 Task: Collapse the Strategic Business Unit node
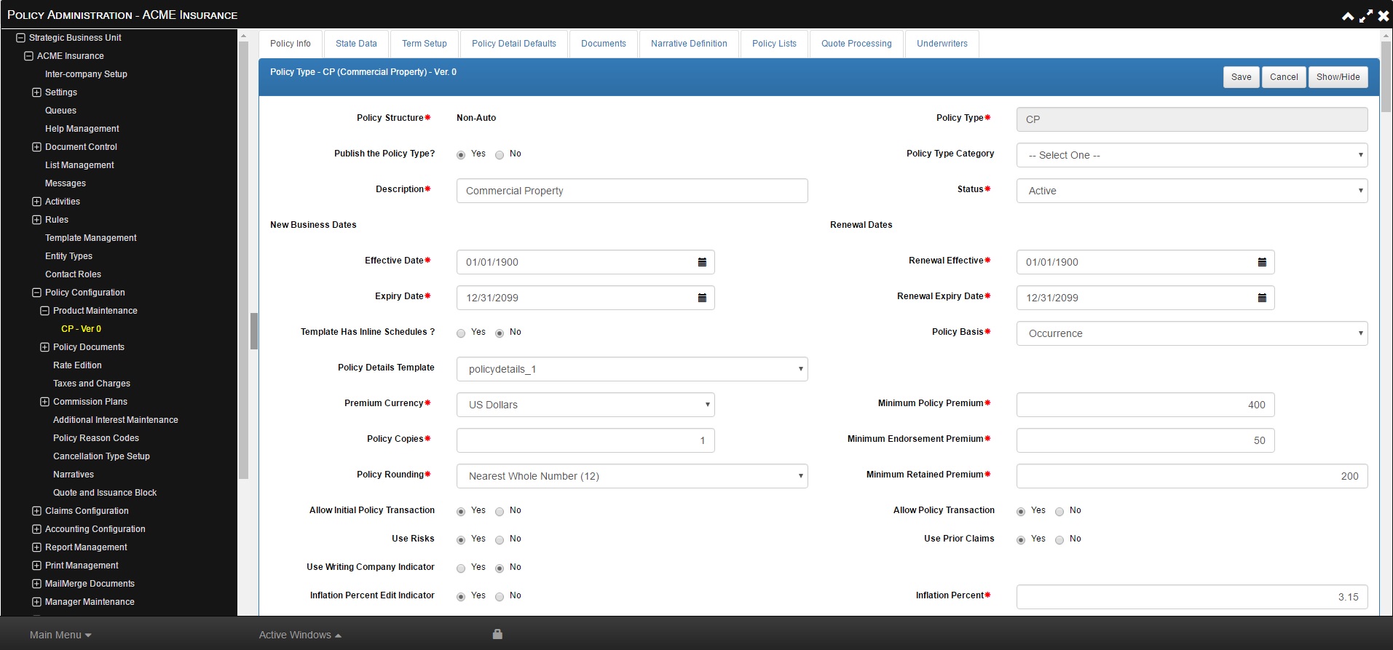[20, 38]
